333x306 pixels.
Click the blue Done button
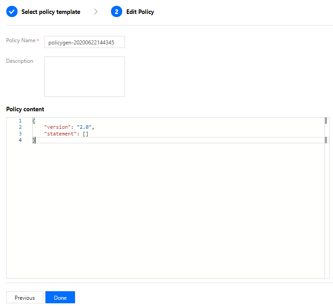tap(60, 297)
